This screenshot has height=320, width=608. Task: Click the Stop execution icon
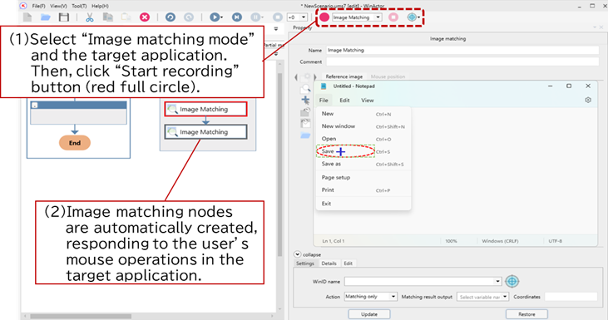(x=278, y=17)
